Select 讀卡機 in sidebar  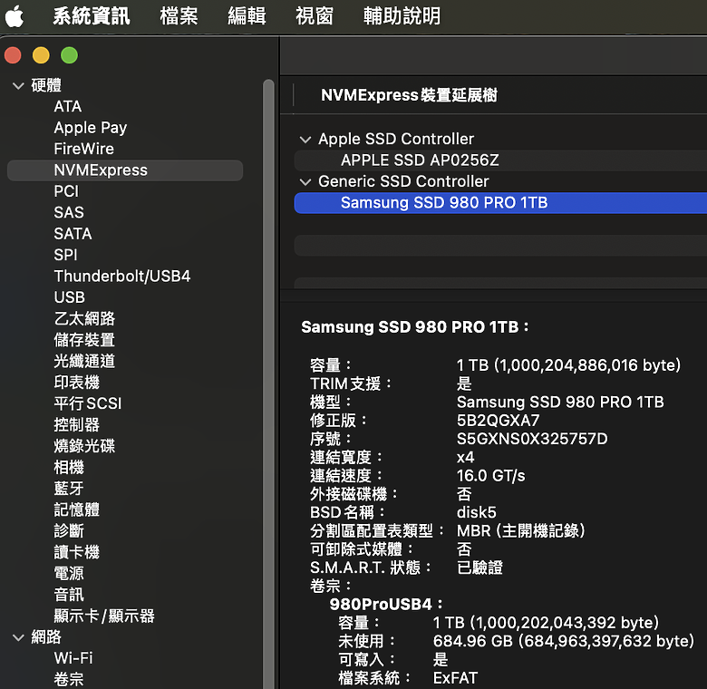[77, 552]
